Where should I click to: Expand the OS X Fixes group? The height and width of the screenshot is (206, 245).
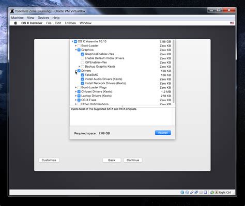point(76,100)
